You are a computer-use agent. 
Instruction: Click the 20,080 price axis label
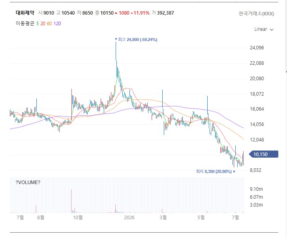257,79
